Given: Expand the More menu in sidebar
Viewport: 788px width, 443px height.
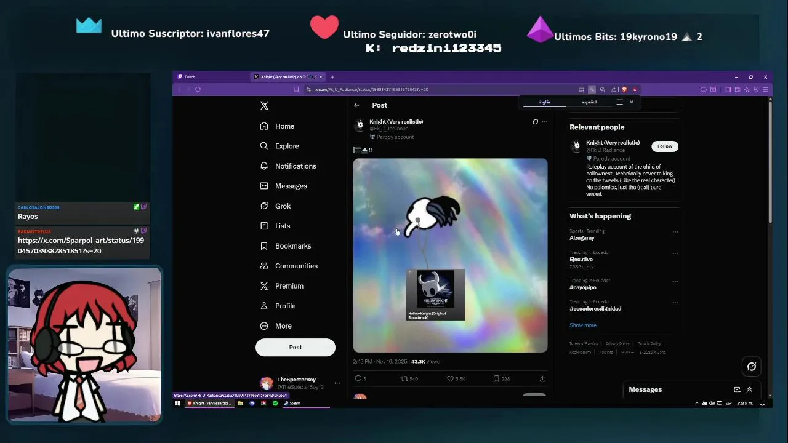Looking at the screenshot, I should [276, 326].
